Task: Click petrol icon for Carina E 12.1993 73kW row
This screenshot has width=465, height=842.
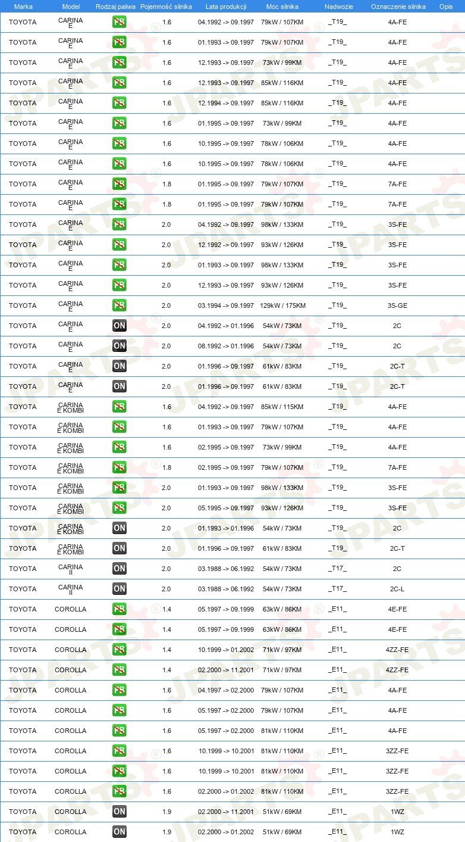Action: [119, 63]
